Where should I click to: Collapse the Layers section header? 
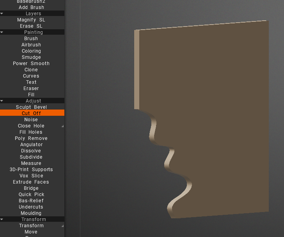(x=33, y=14)
